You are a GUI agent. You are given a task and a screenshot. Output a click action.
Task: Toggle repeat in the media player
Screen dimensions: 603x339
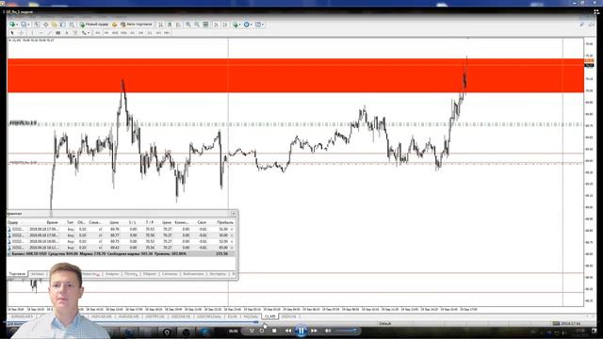pyautogui.click(x=262, y=331)
